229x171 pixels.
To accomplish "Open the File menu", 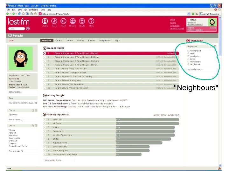I will click(x=8, y=10).
